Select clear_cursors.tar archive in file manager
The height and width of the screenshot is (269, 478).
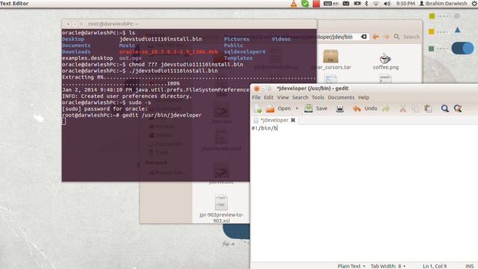pyautogui.click(x=331, y=60)
